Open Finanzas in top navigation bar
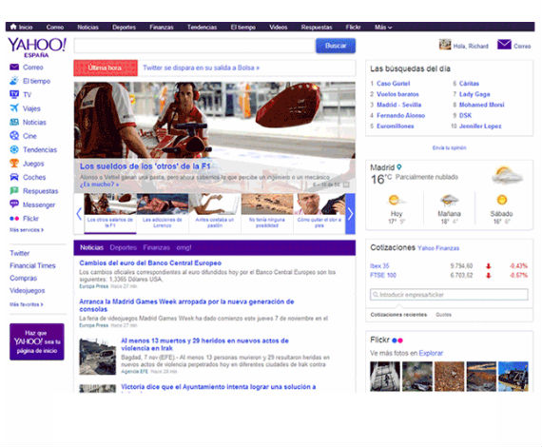The image size is (542, 447). (x=162, y=27)
